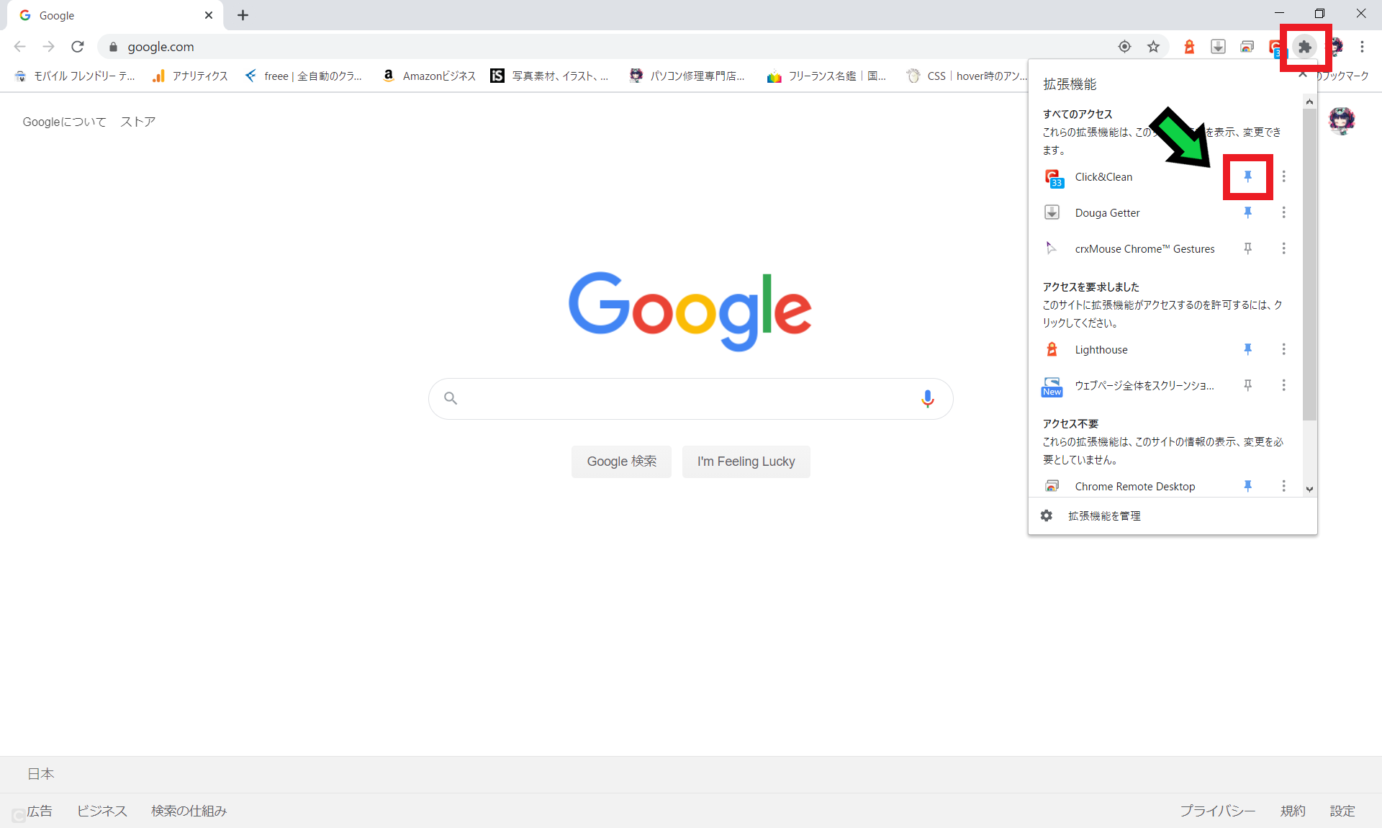Click the gear icon beside 拡張機能を管理
1382x828 pixels.
click(x=1047, y=516)
